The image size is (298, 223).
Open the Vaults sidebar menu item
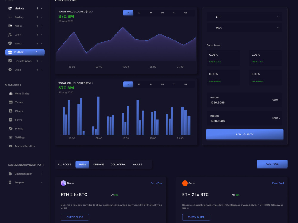(25, 43)
